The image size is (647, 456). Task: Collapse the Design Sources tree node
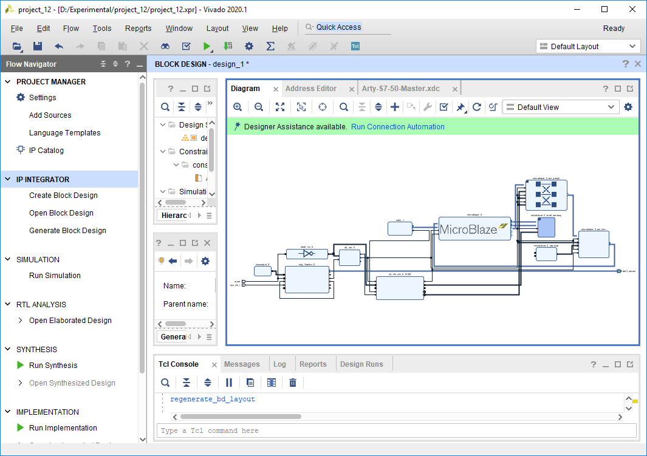click(163, 124)
